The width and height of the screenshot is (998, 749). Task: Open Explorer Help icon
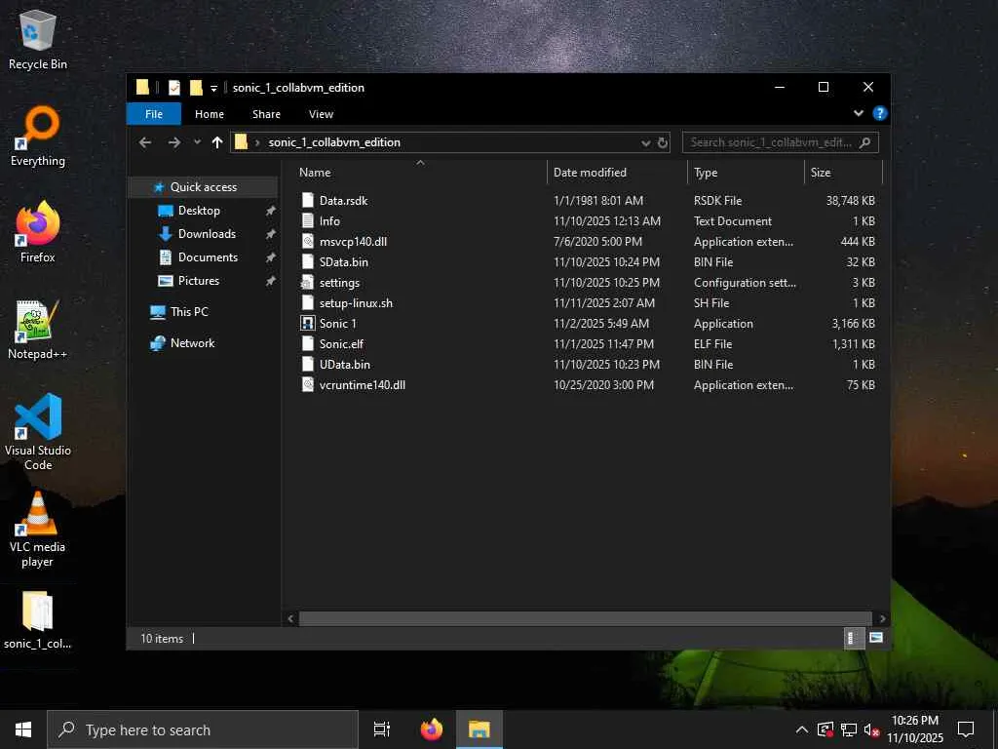[x=880, y=113]
